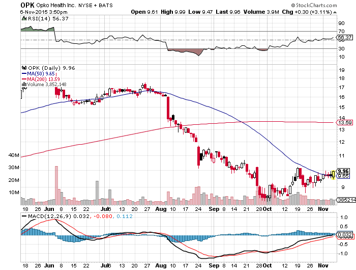356x270 pixels.
Task: Click the Volume 3,852,148 legend label
Action: pos(47,85)
